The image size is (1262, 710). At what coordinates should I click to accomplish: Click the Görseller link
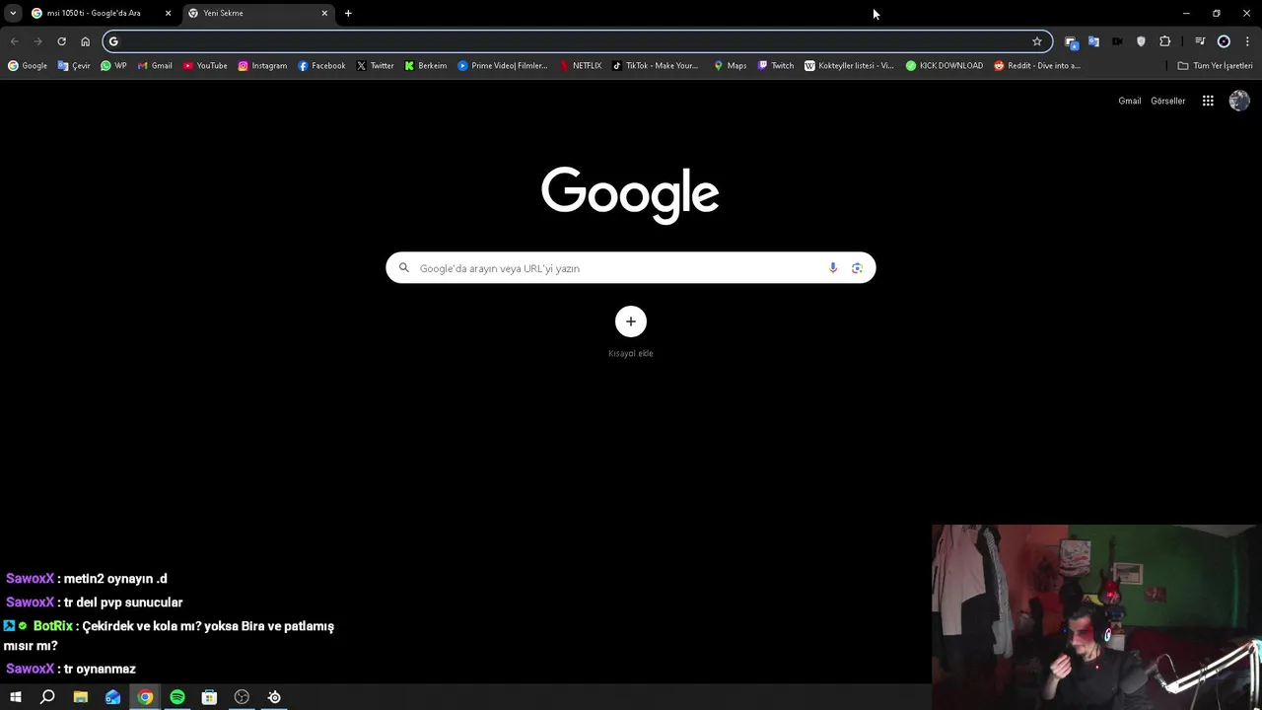[1168, 101]
